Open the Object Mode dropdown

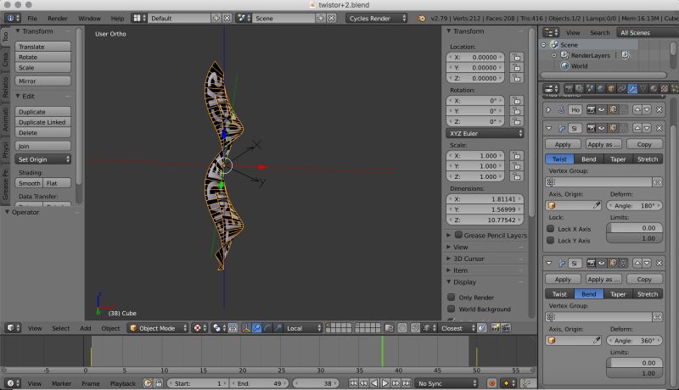(158, 328)
